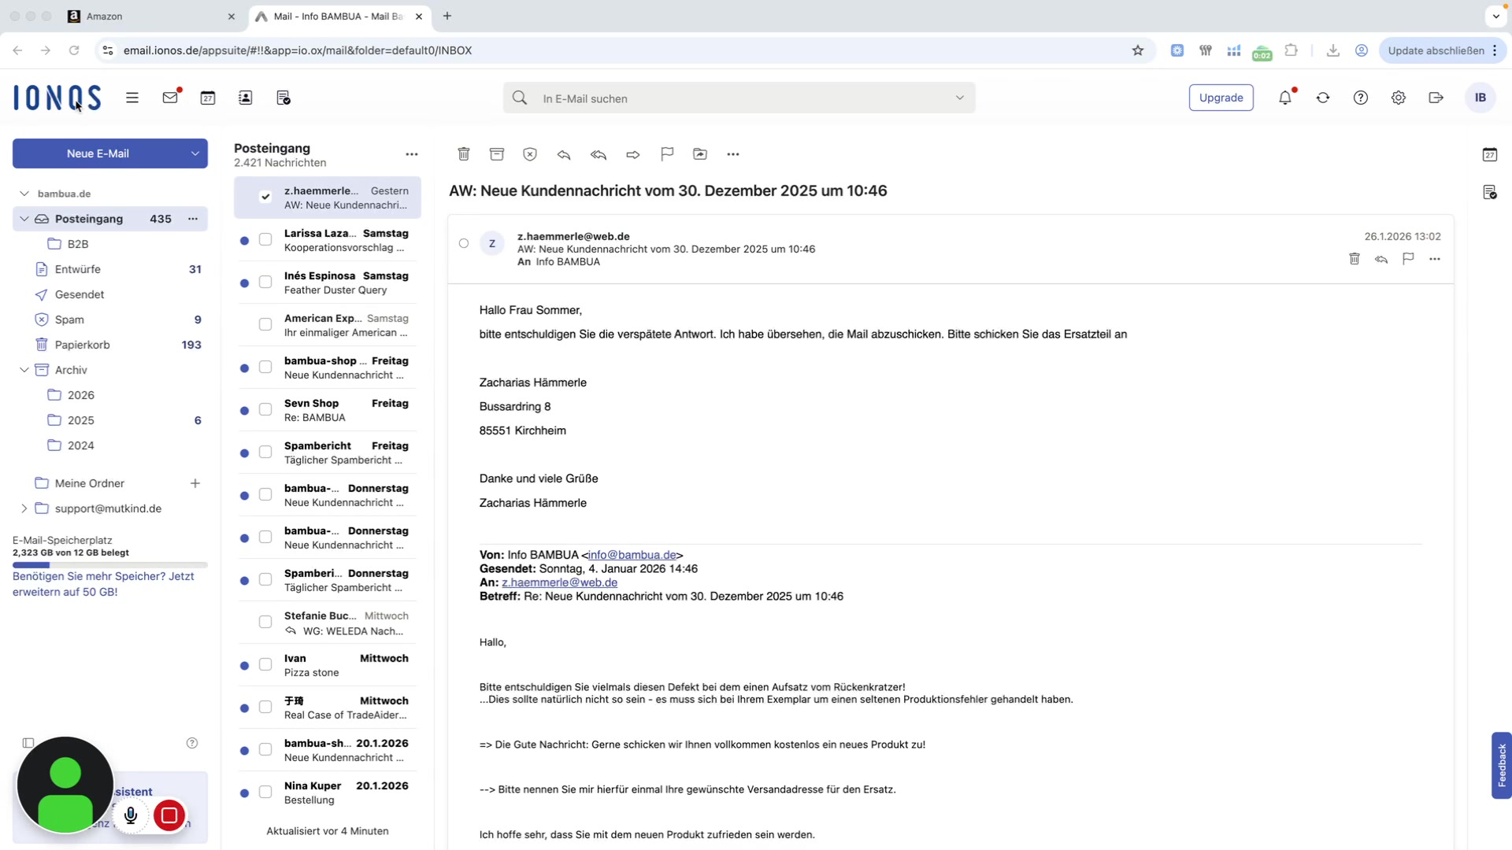Open the help question mark icon

pos(1361,98)
